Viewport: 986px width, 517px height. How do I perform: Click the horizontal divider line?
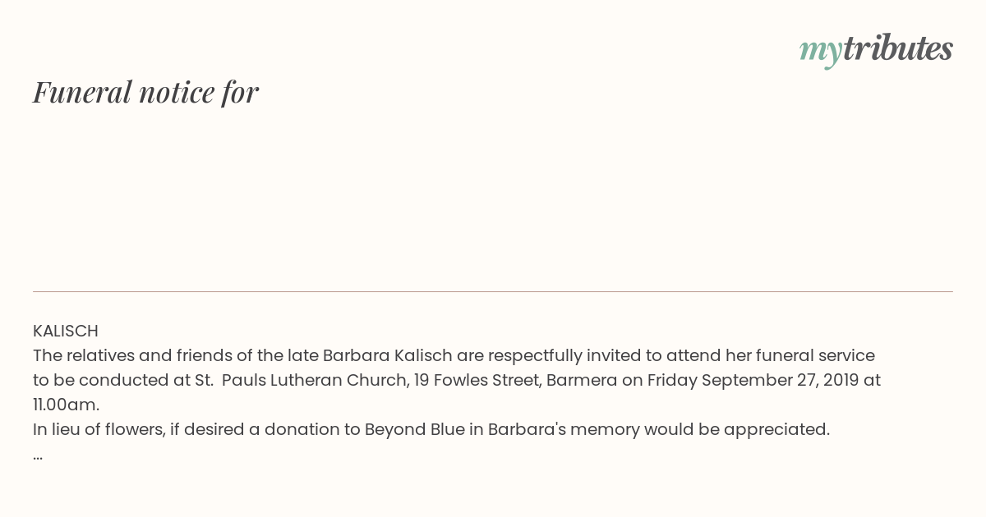coord(493,291)
